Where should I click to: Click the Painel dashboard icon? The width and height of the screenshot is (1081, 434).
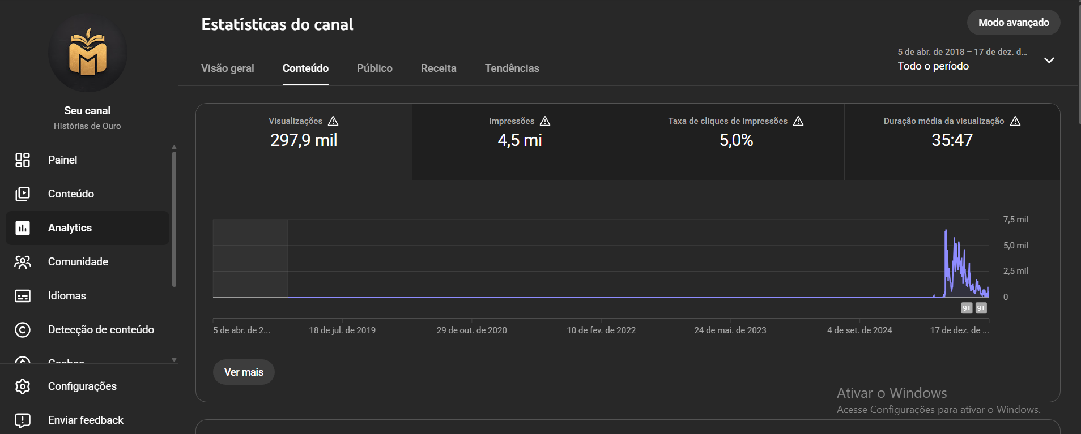tap(23, 160)
